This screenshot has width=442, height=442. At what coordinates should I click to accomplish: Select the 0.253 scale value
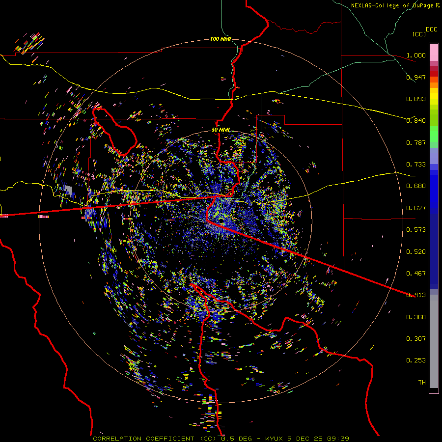tap(416, 360)
